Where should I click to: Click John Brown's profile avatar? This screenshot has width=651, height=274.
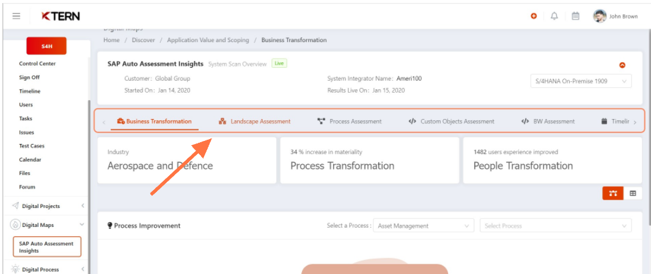(600, 16)
